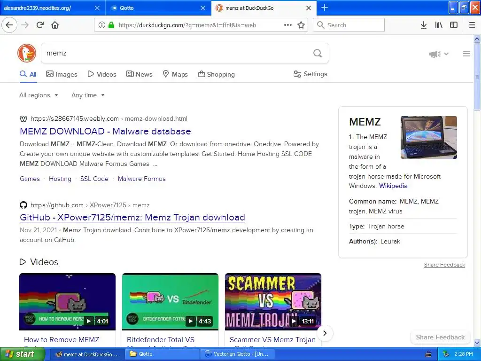Expand the megaphone spread DuckDuckGo dropdown

point(439,54)
